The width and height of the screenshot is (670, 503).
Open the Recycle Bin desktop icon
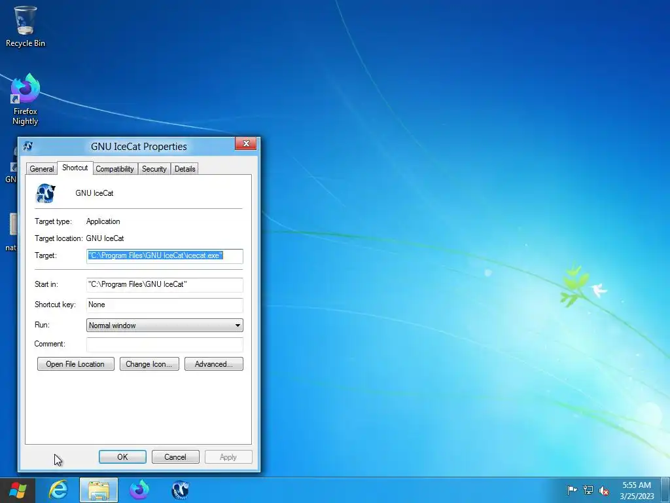pyautogui.click(x=26, y=26)
